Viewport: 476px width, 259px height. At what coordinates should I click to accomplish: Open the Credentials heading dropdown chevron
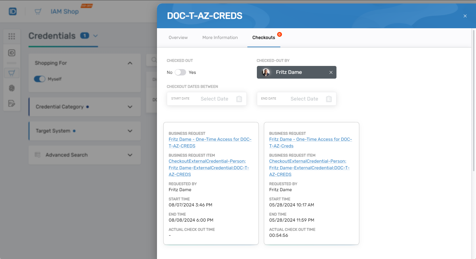[x=95, y=36]
